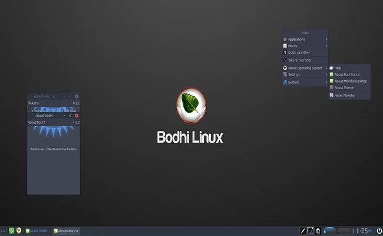Click the Help icon in submenu

pyautogui.click(x=332, y=68)
